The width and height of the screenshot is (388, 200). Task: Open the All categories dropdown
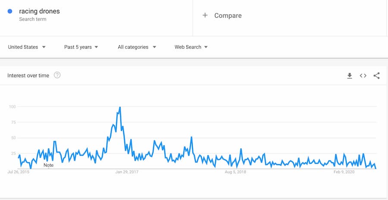pos(137,47)
